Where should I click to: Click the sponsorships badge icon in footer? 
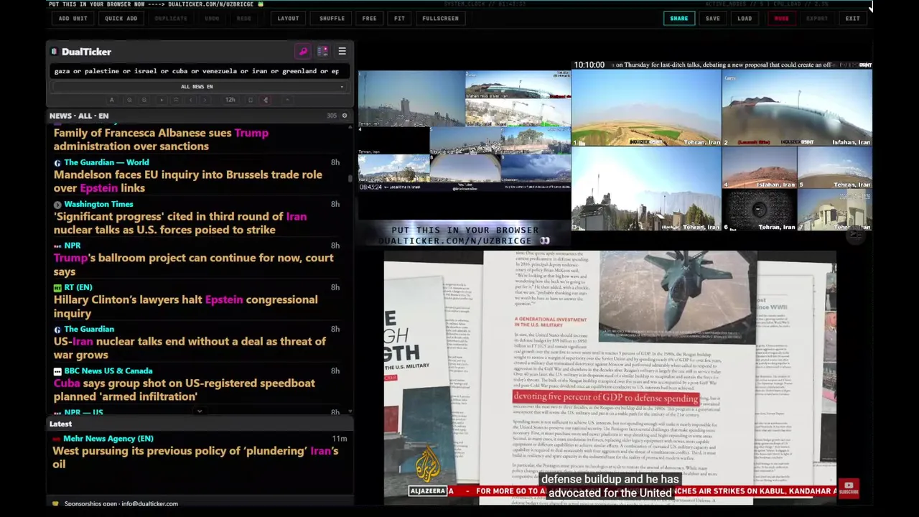point(55,503)
